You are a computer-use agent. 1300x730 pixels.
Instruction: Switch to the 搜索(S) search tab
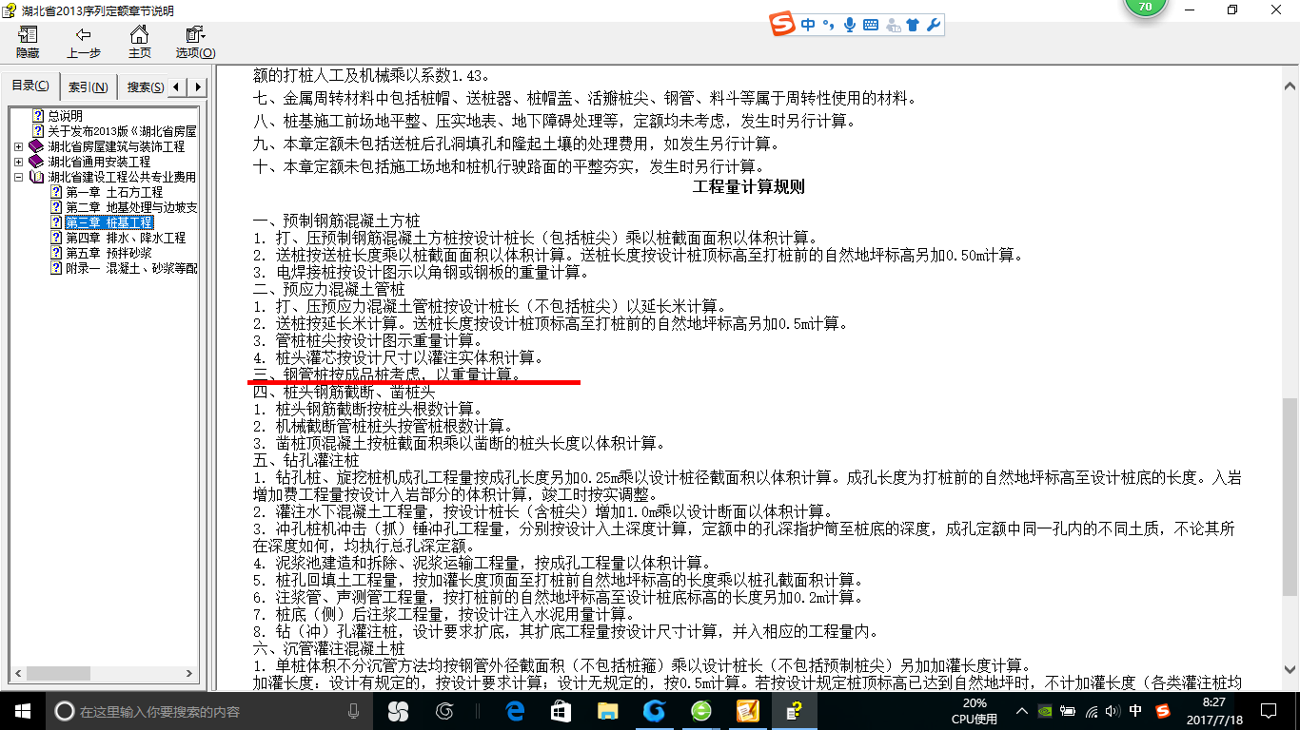point(145,87)
